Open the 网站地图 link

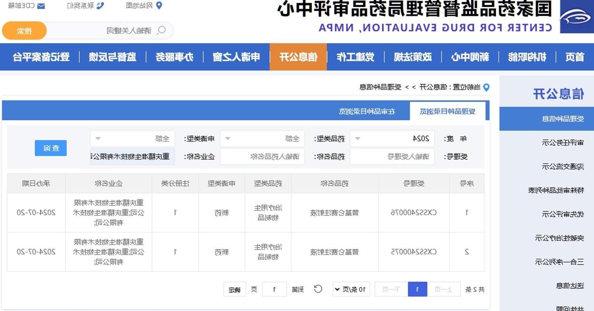(x=139, y=6)
